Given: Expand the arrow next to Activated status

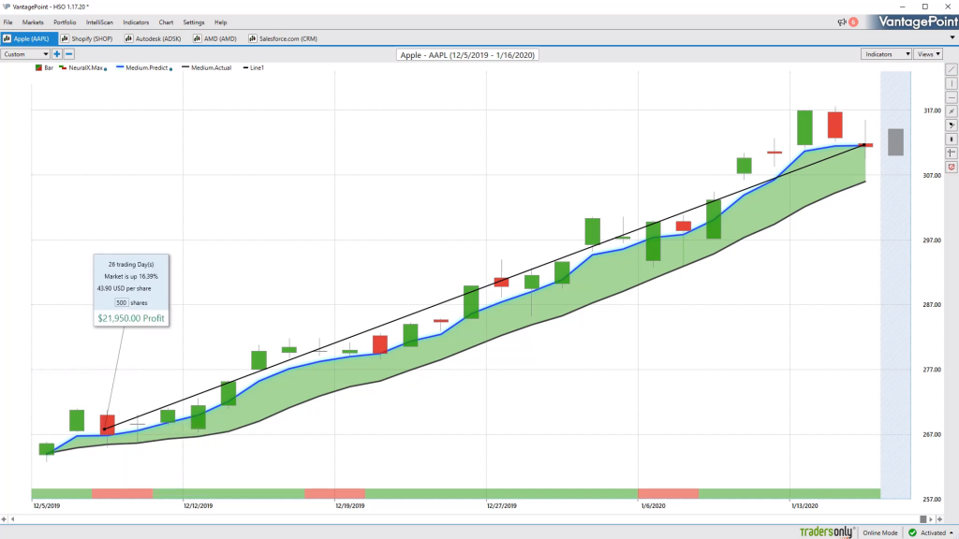Looking at the screenshot, I should click(x=952, y=532).
